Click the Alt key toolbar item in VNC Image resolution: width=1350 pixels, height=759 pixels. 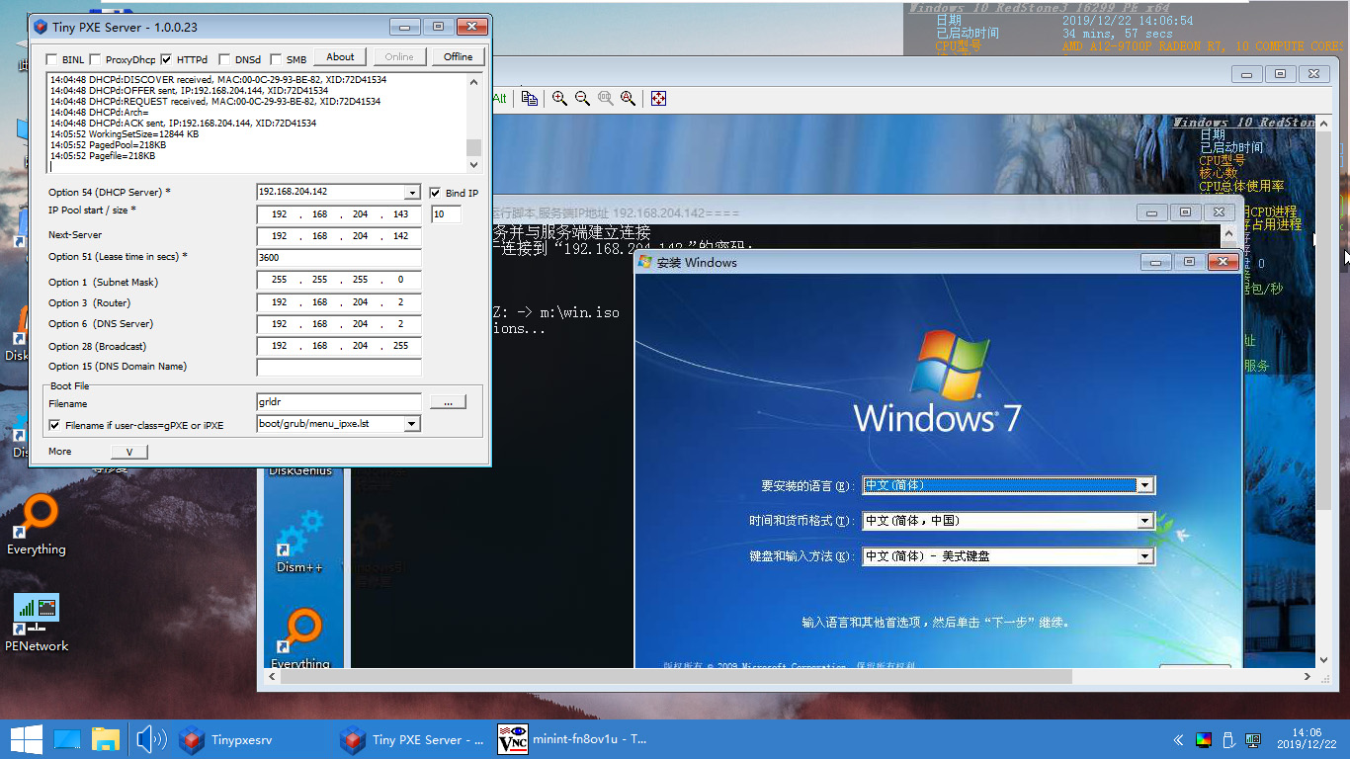pos(499,98)
